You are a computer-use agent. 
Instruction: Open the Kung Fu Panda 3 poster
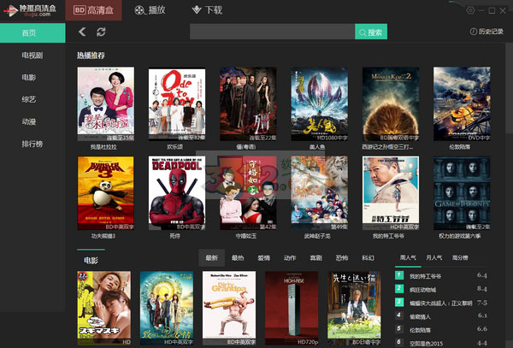pos(105,188)
